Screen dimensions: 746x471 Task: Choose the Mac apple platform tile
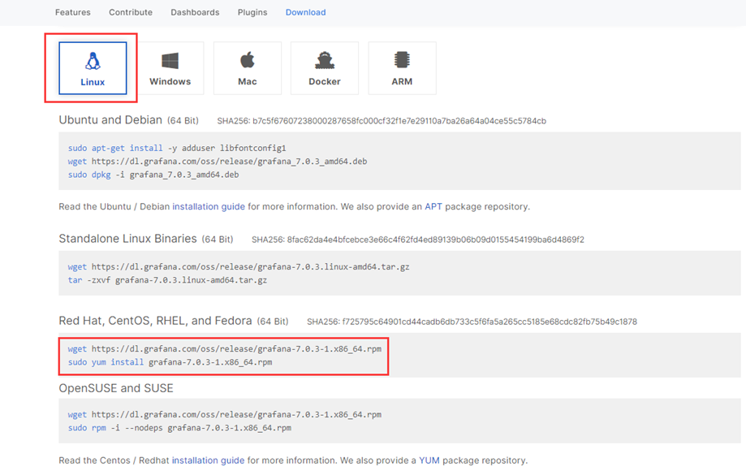click(x=248, y=68)
